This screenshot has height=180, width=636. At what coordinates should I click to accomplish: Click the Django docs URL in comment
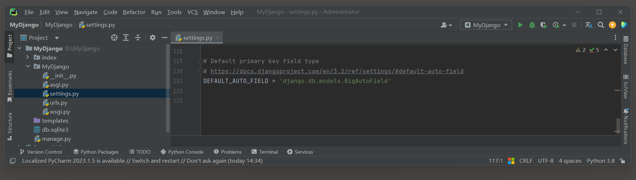tap(337, 71)
